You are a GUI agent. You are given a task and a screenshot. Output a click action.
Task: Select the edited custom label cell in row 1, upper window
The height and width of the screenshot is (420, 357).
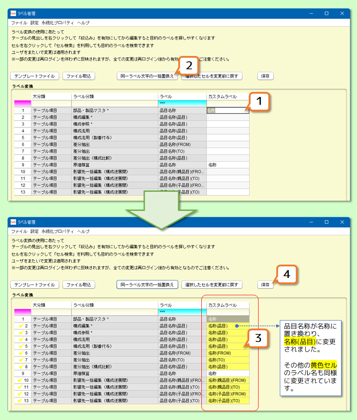[x=228, y=111]
